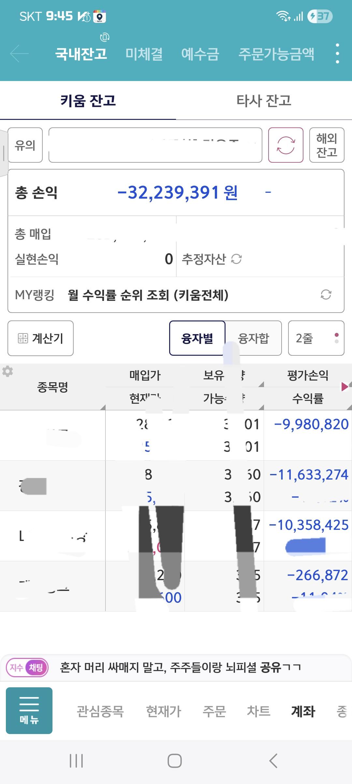Screen dimensions: 352x784
Task: Tap the 총 매입 label
Action: click(x=33, y=234)
